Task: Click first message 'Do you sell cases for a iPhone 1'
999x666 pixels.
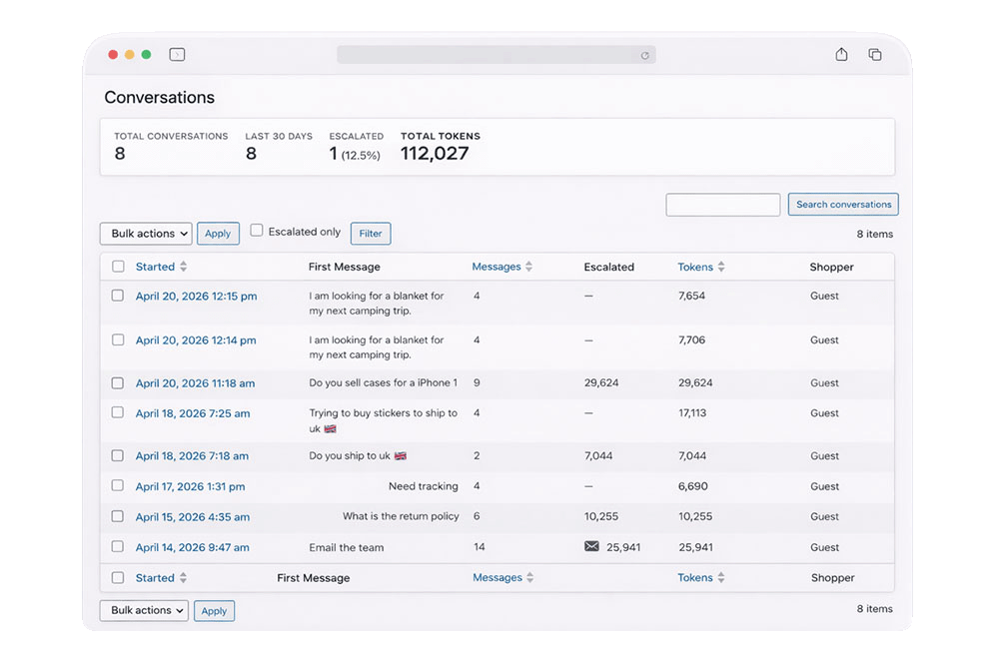Action: [x=383, y=382]
